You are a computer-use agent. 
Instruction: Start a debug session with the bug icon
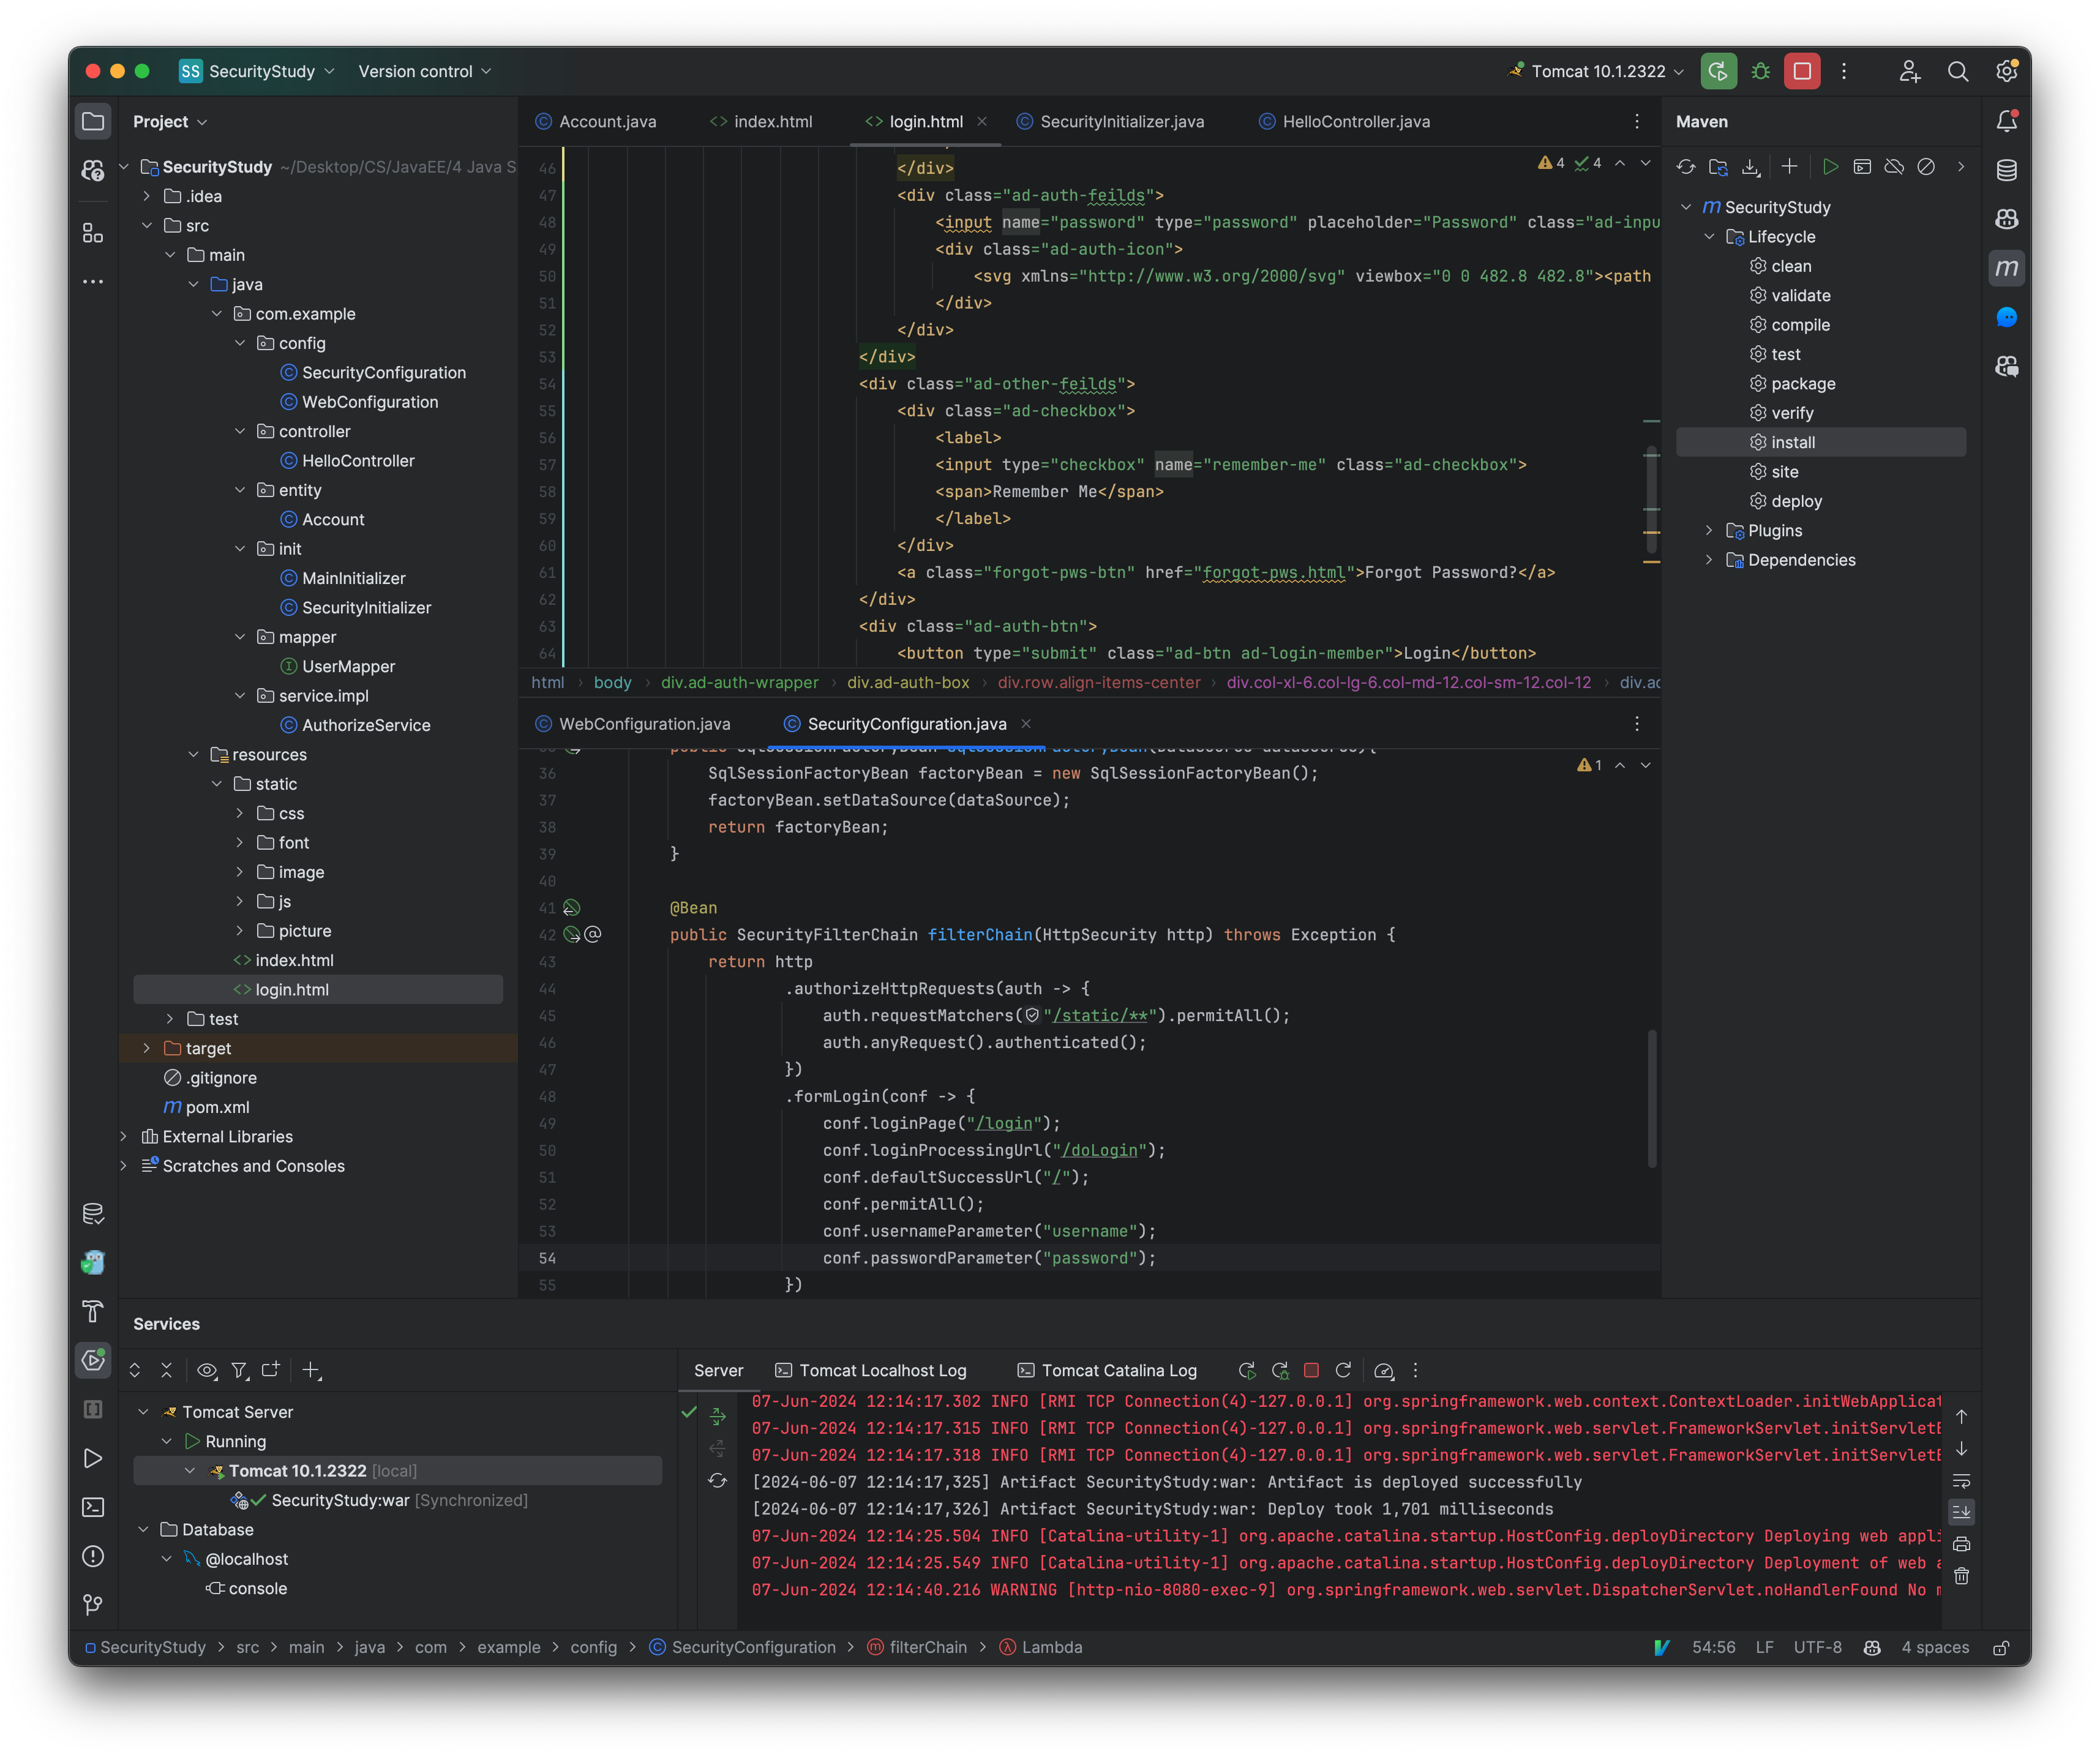pos(1760,71)
